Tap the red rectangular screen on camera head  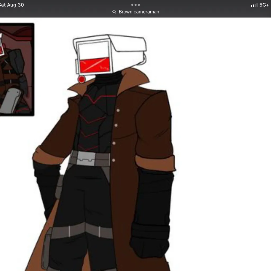click(x=95, y=65)
